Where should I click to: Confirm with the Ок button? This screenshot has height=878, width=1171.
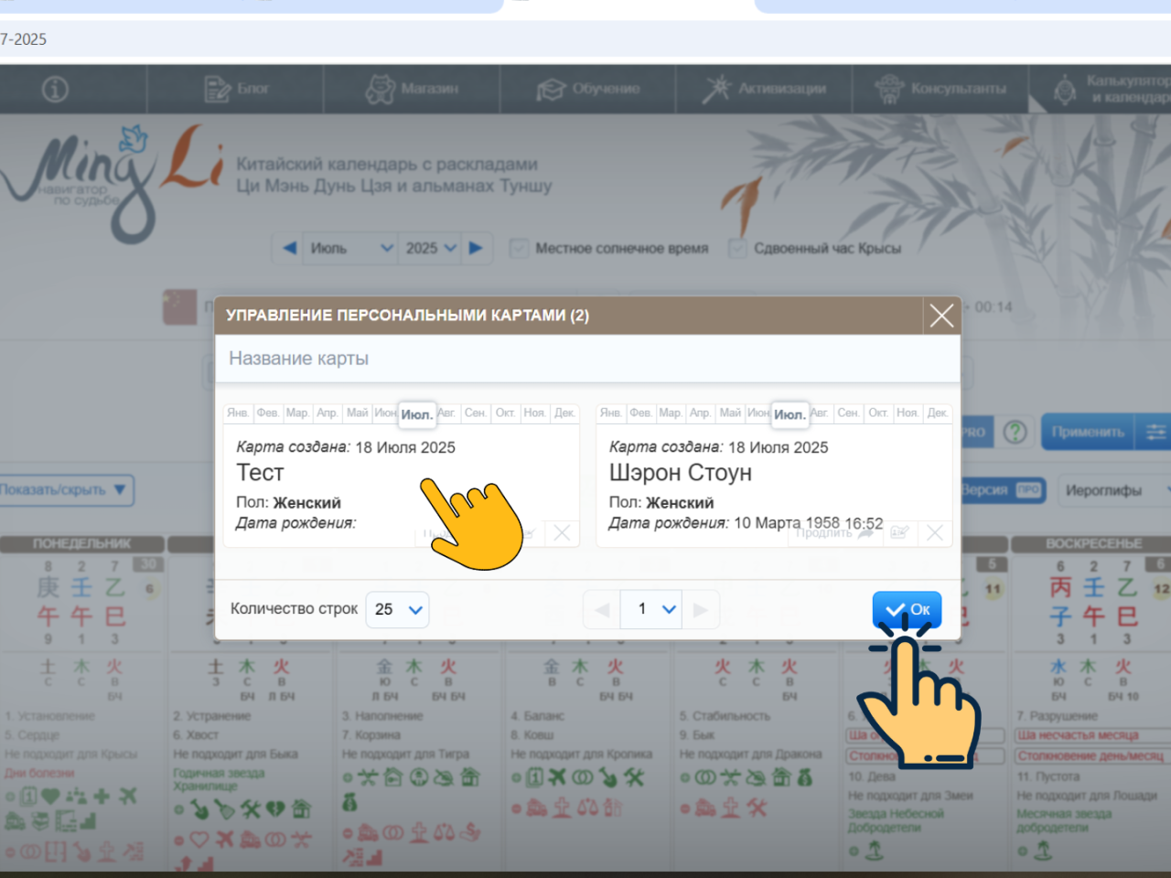pyautogui.click(x=907, y=609)
